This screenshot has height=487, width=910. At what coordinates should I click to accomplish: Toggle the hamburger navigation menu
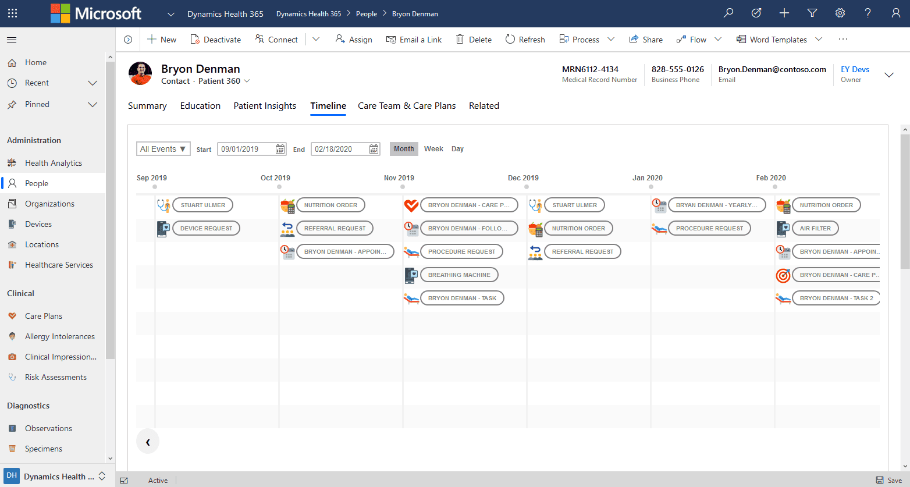coord(12,40)
